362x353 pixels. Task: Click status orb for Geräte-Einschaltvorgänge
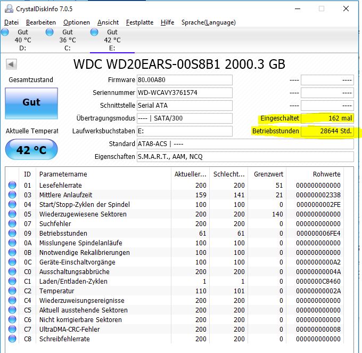(x=12, y=262)
